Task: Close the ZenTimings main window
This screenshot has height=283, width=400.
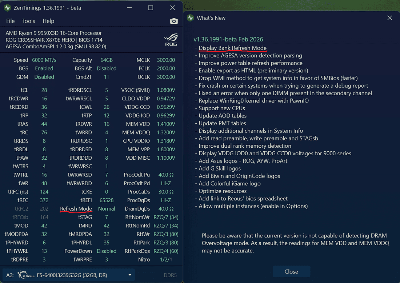Action: tap(172, 8)
